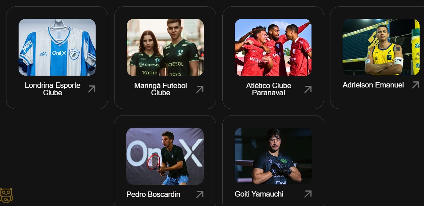
Task: Click the Maringá Futebol Clube players photo
Action: [x=165, y=47]
